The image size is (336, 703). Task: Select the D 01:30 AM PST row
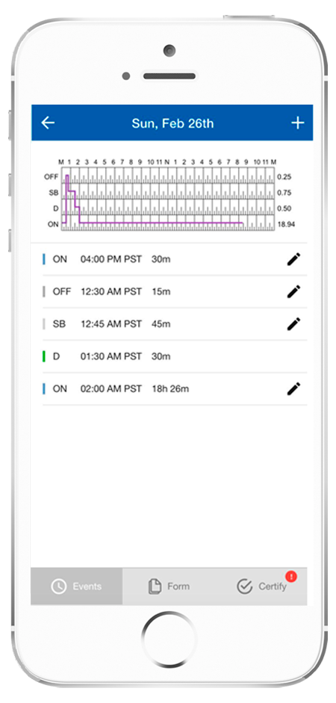point(175,356)
